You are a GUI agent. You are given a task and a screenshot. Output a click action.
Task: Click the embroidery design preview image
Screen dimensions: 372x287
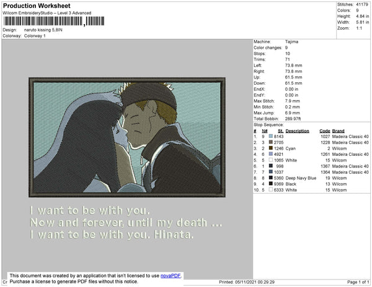tap(127, 137)
